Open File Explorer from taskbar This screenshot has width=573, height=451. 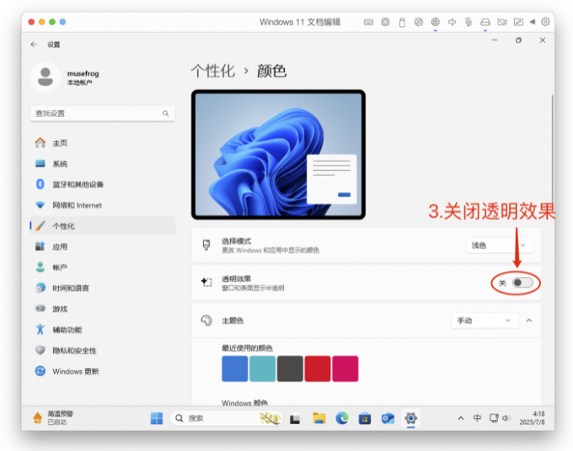coord(319,418)
